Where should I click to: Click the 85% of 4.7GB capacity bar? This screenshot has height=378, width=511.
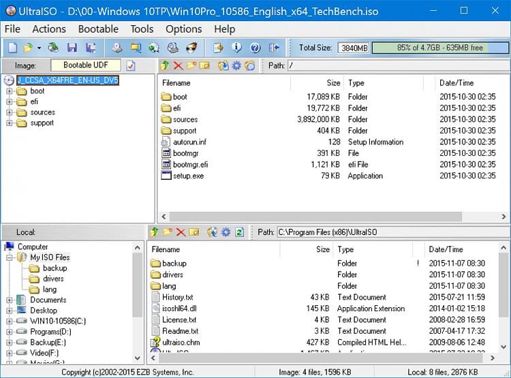[x=440, y=48]
